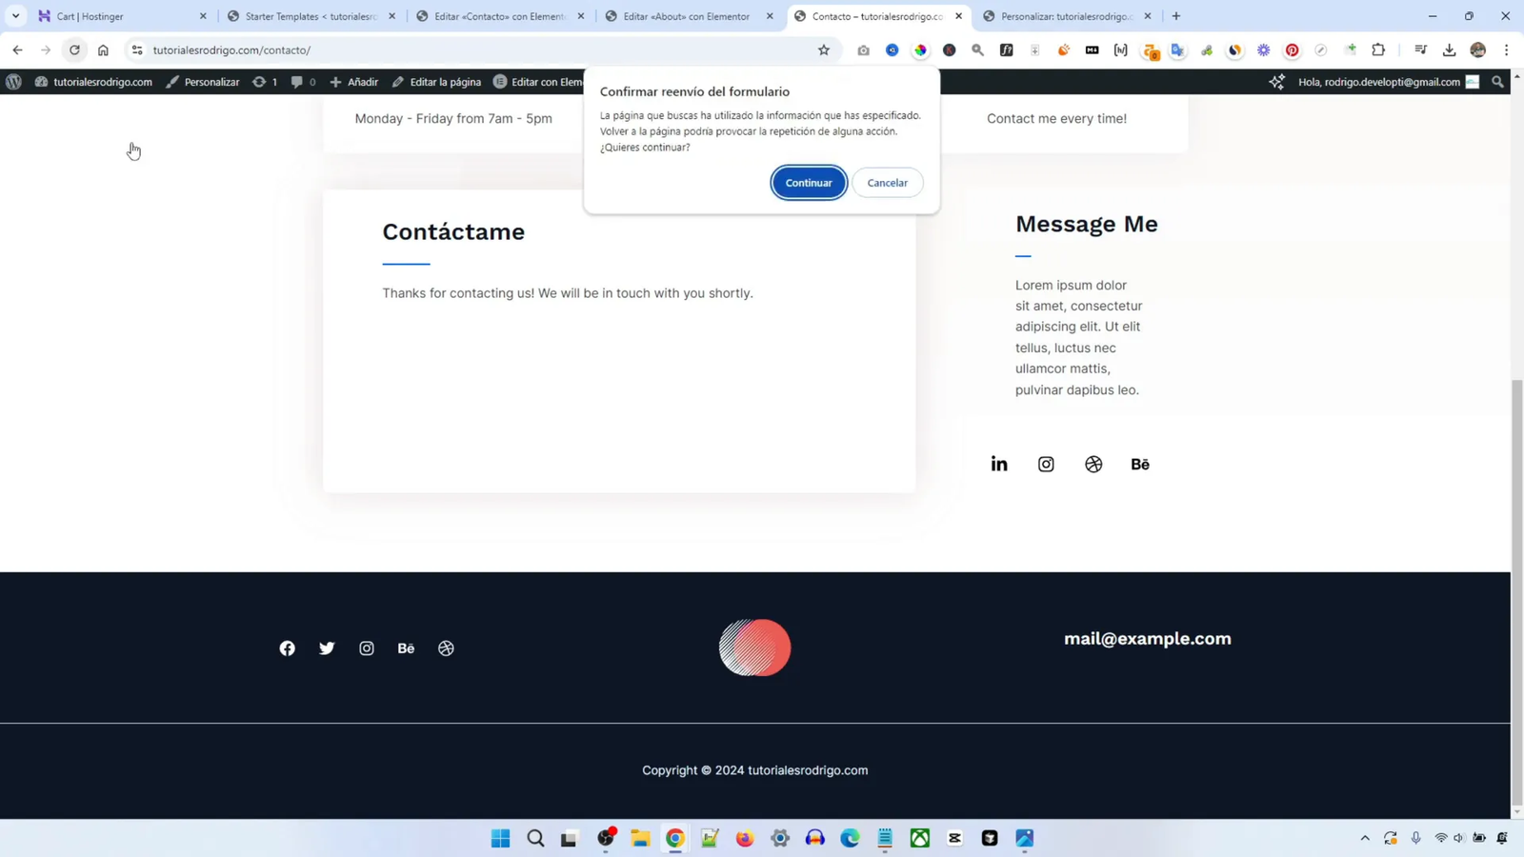This screenshot has height=857, width=1524.
Task: Click Continuar to resend the form
Action: [808, 182]
